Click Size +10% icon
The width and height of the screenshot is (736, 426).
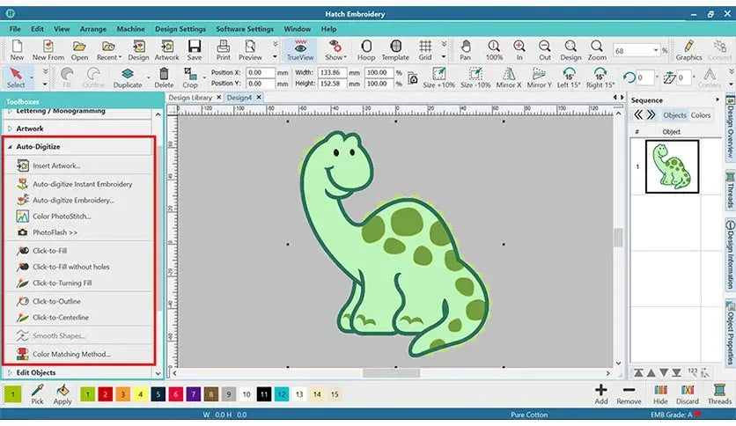click(x=439, y=74)
